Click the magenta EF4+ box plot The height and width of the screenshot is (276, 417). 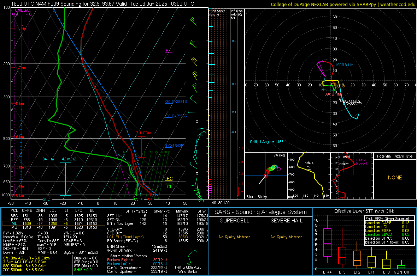pyautogui.click(x=327, y=240)
